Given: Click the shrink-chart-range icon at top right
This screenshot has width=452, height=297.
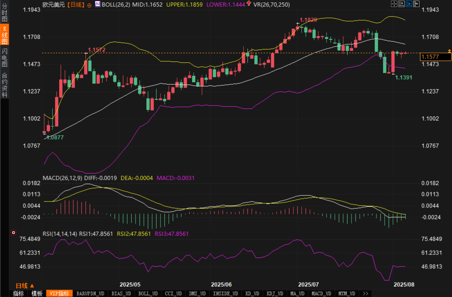Looking at the screenshot, I should click(401, 4).
